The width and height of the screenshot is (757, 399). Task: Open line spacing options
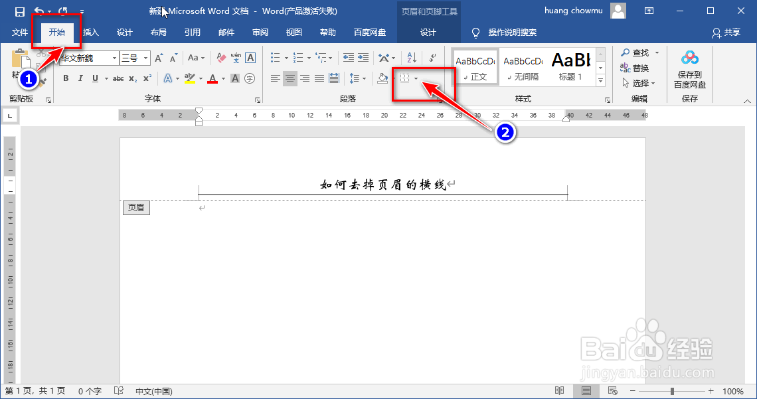coord(357,78)
